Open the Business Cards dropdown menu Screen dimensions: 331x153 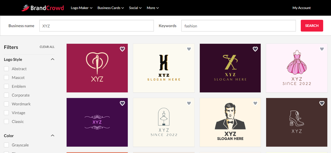[x=111, y=8]
